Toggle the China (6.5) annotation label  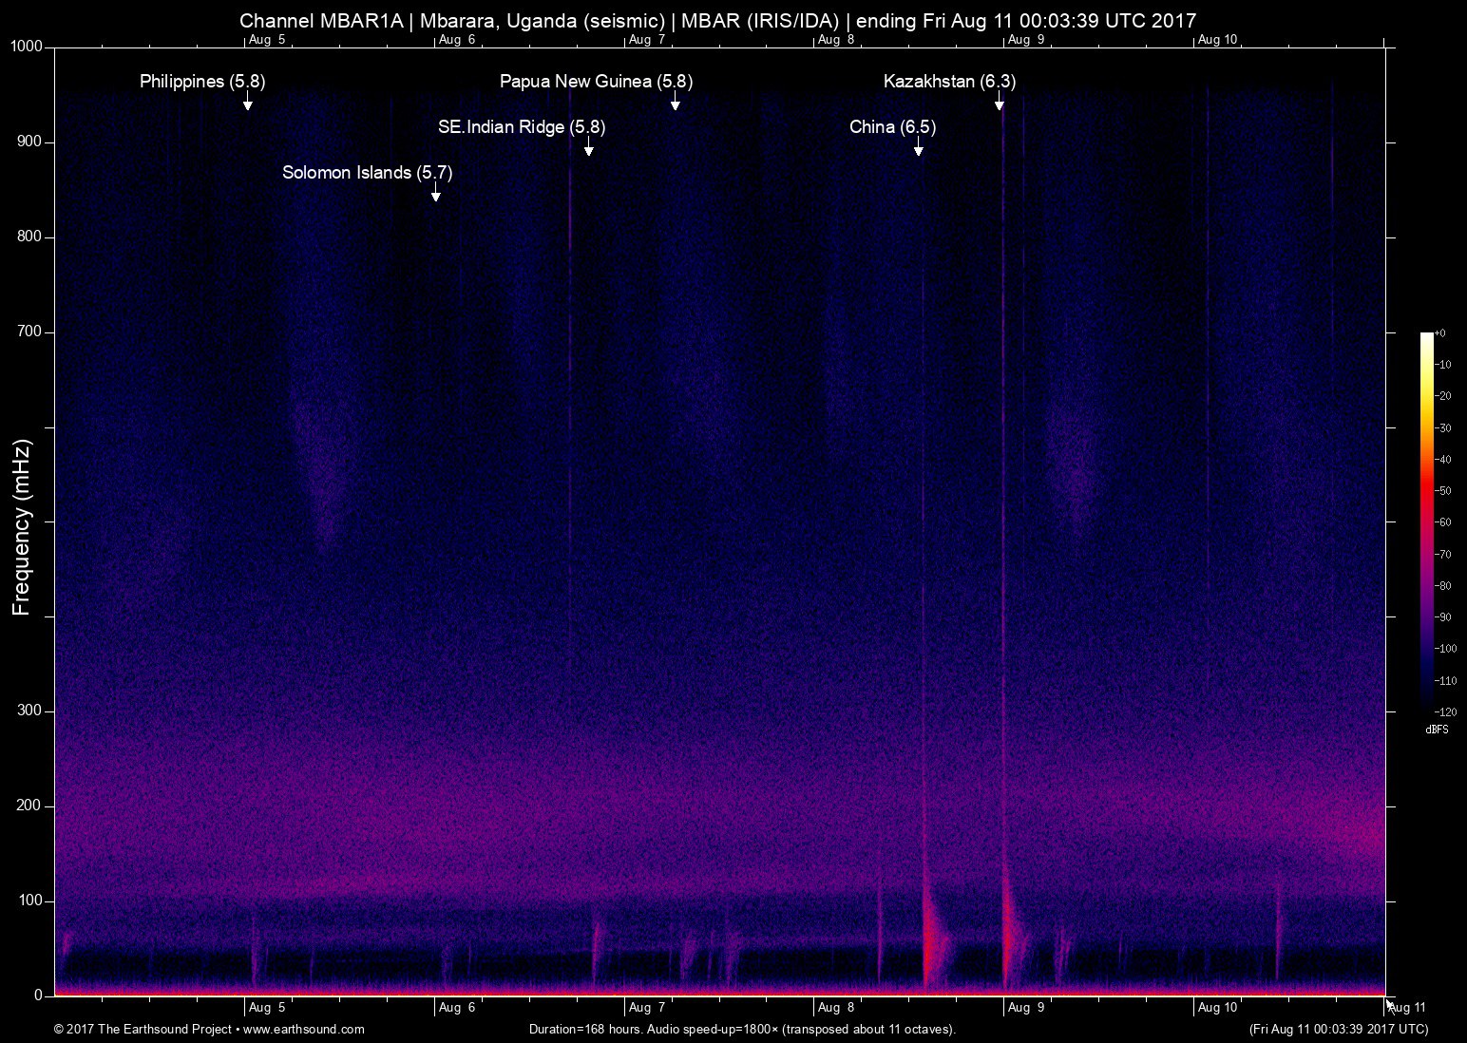coord(892,126)
